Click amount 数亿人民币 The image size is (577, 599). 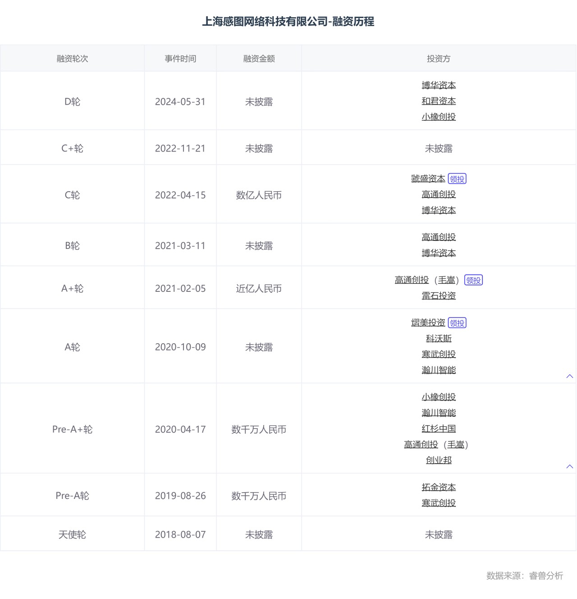259,195
